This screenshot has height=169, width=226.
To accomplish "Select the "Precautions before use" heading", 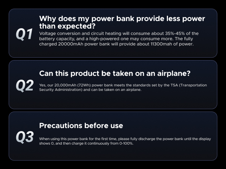I will (x=81, y=125).
